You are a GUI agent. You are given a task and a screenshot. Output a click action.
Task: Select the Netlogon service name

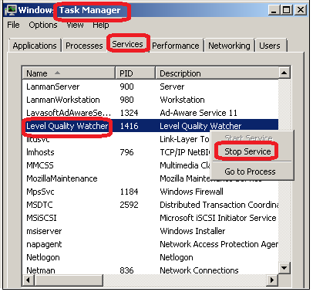(43, 257)
